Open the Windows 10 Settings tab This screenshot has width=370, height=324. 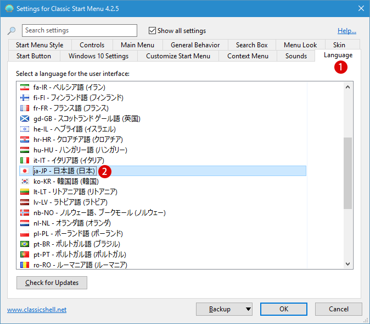coord(99,56)
